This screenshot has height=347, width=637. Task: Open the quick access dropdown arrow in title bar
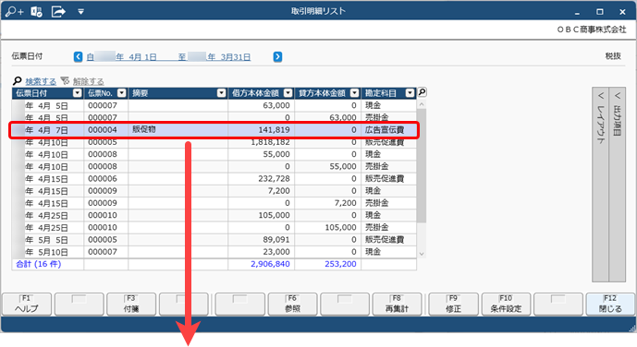(80, 12)
